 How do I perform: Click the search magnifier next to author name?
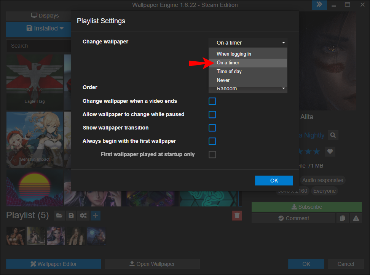pos(333,135)
